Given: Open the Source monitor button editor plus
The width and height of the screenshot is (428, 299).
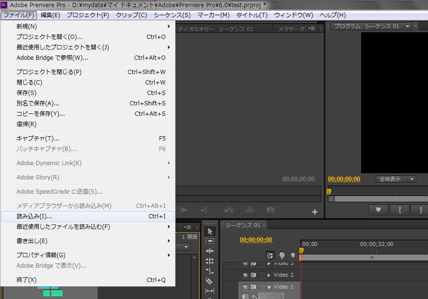Looking at the screenshot, I should tap(315, 212).
